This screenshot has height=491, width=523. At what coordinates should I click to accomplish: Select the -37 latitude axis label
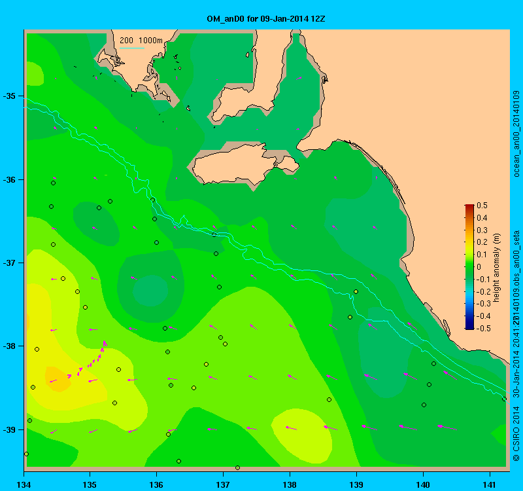coord(9,263)
